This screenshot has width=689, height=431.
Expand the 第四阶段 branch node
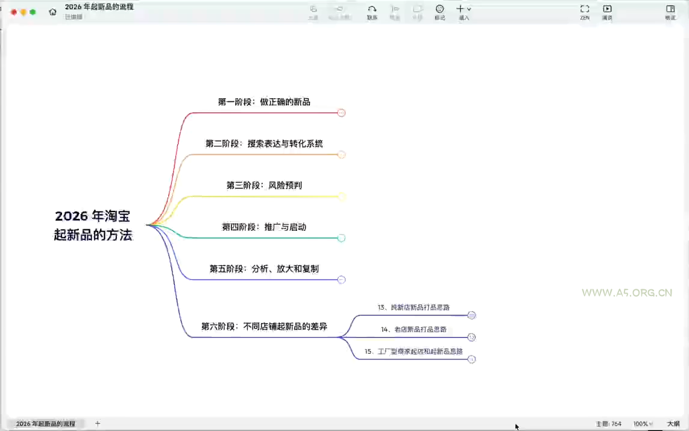tap(341, 238)
